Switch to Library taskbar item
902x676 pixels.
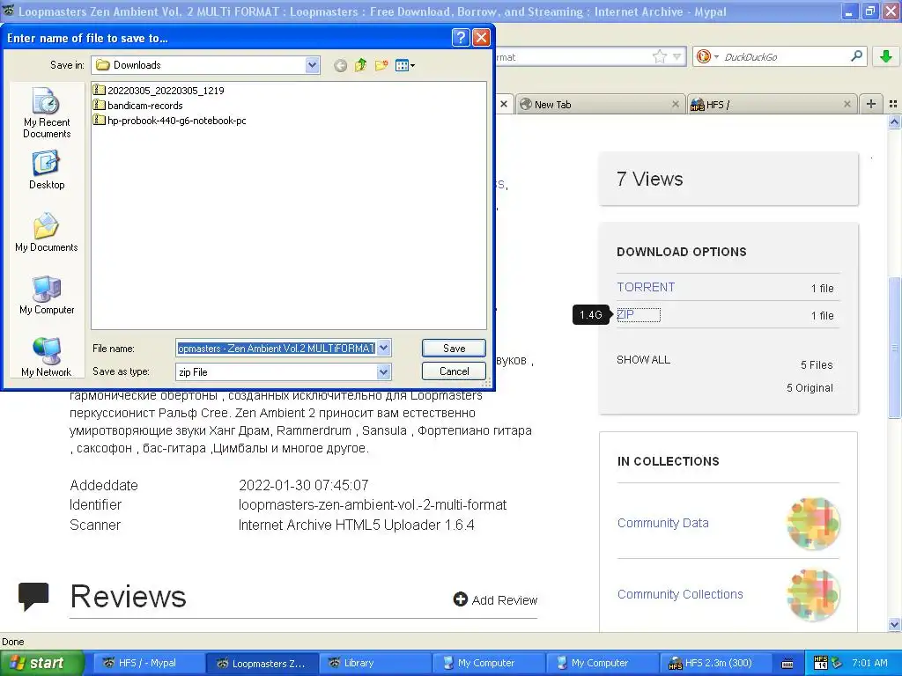pos(374,663)
